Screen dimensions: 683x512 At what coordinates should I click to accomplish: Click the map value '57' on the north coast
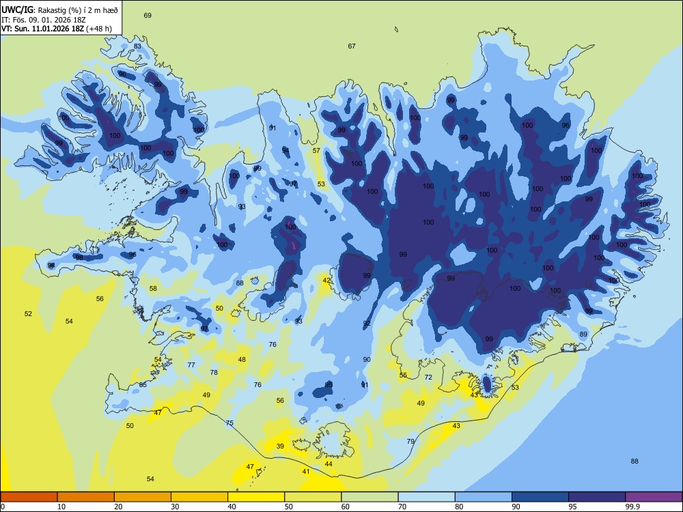click(317, 150)
